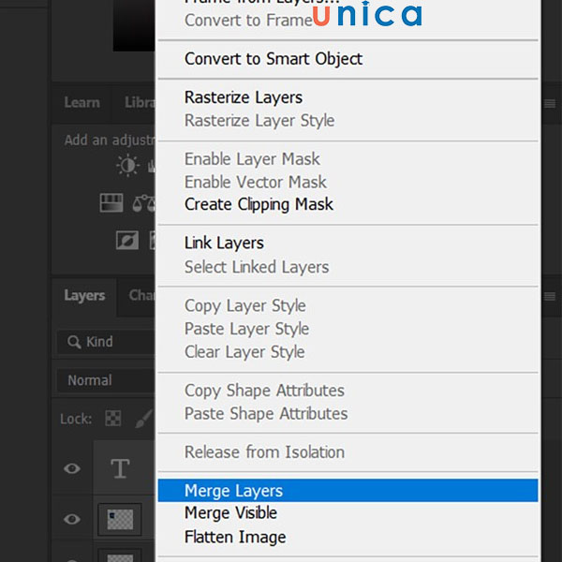Click the layer filter search icon
562x562 pixels.
(74, 342)
